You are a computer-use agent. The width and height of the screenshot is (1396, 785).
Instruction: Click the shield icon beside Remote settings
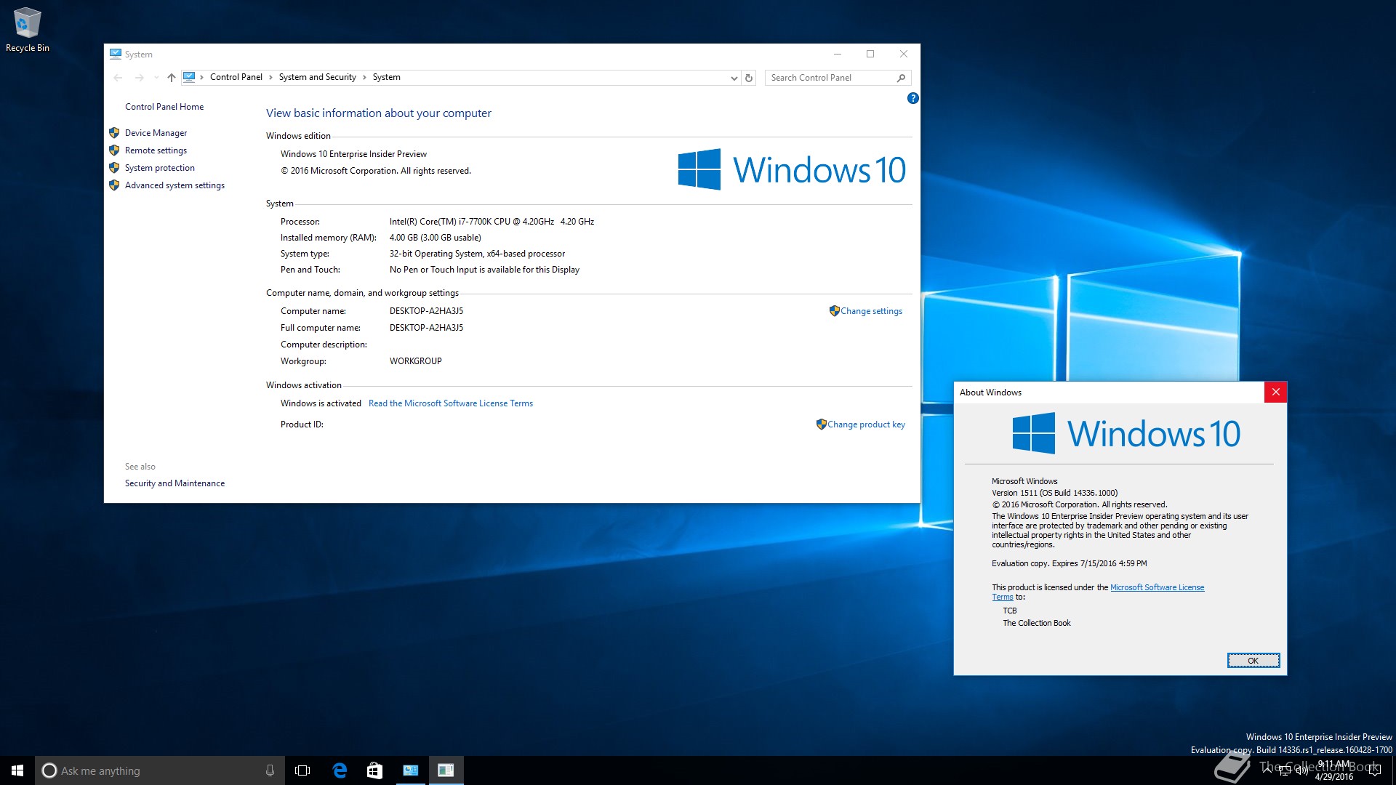tap(114, 150)
